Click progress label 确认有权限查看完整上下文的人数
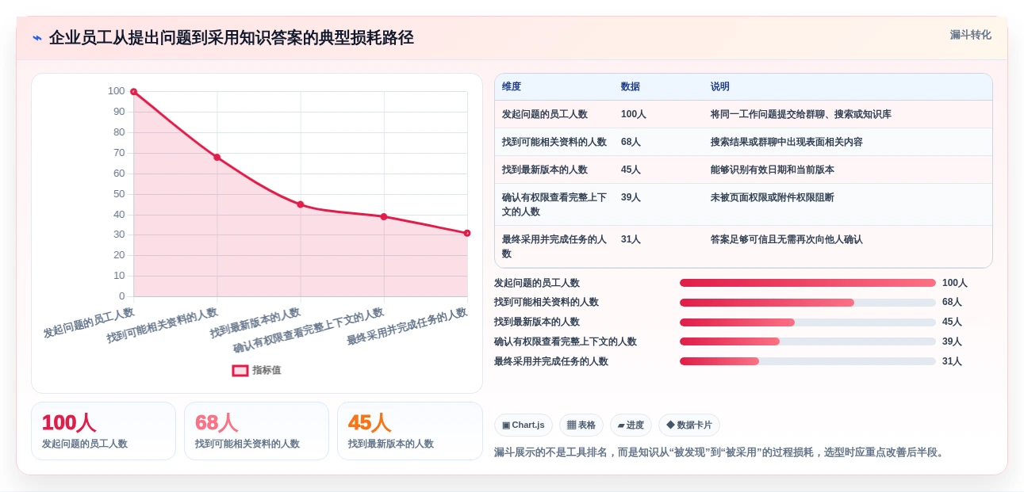The height and width of the screenshot is (492, 1024). (x=566, y=341)
